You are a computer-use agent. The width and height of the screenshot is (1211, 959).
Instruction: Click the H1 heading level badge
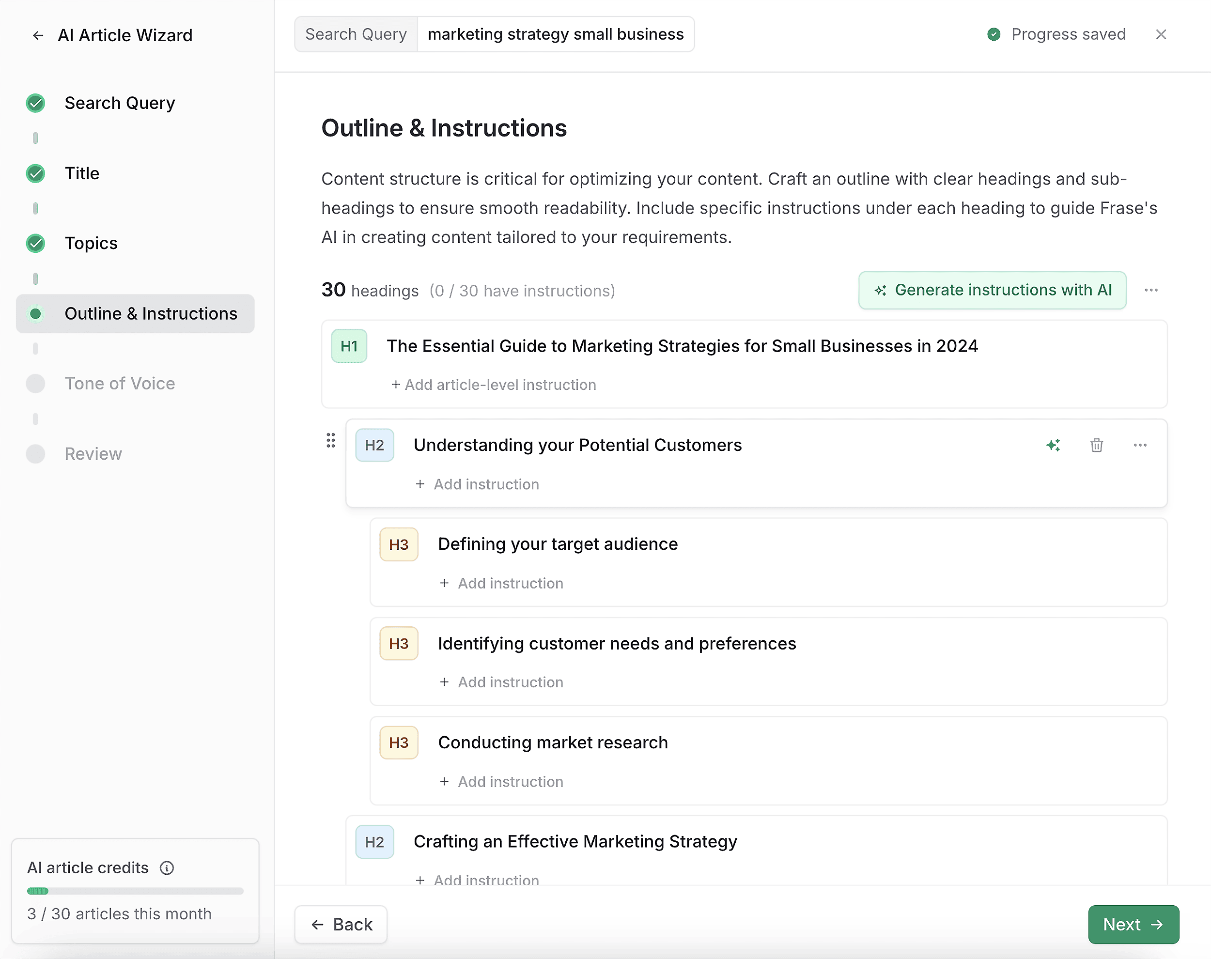coord(349,346)
